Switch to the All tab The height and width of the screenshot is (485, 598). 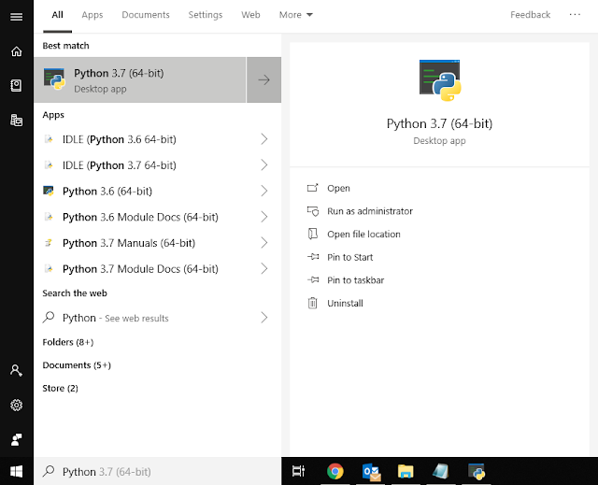click(57, 15)
